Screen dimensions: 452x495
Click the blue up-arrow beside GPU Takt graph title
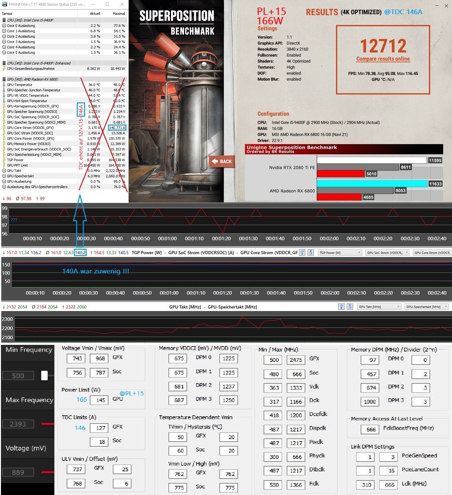coord(341,306)
